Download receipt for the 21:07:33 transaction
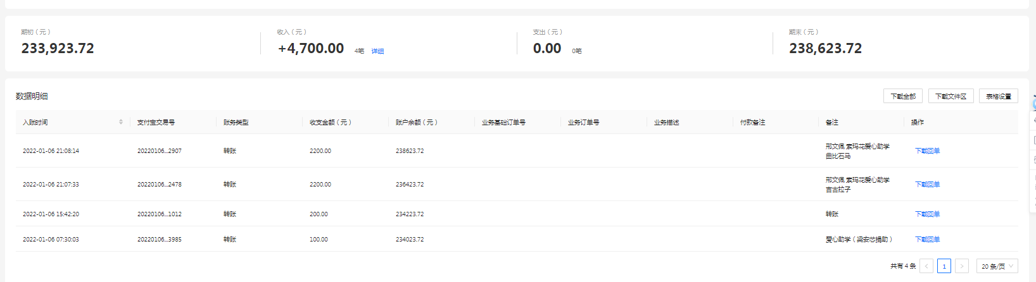The width and height of the screenshot is (1036, 282). (x=927, y=185)
